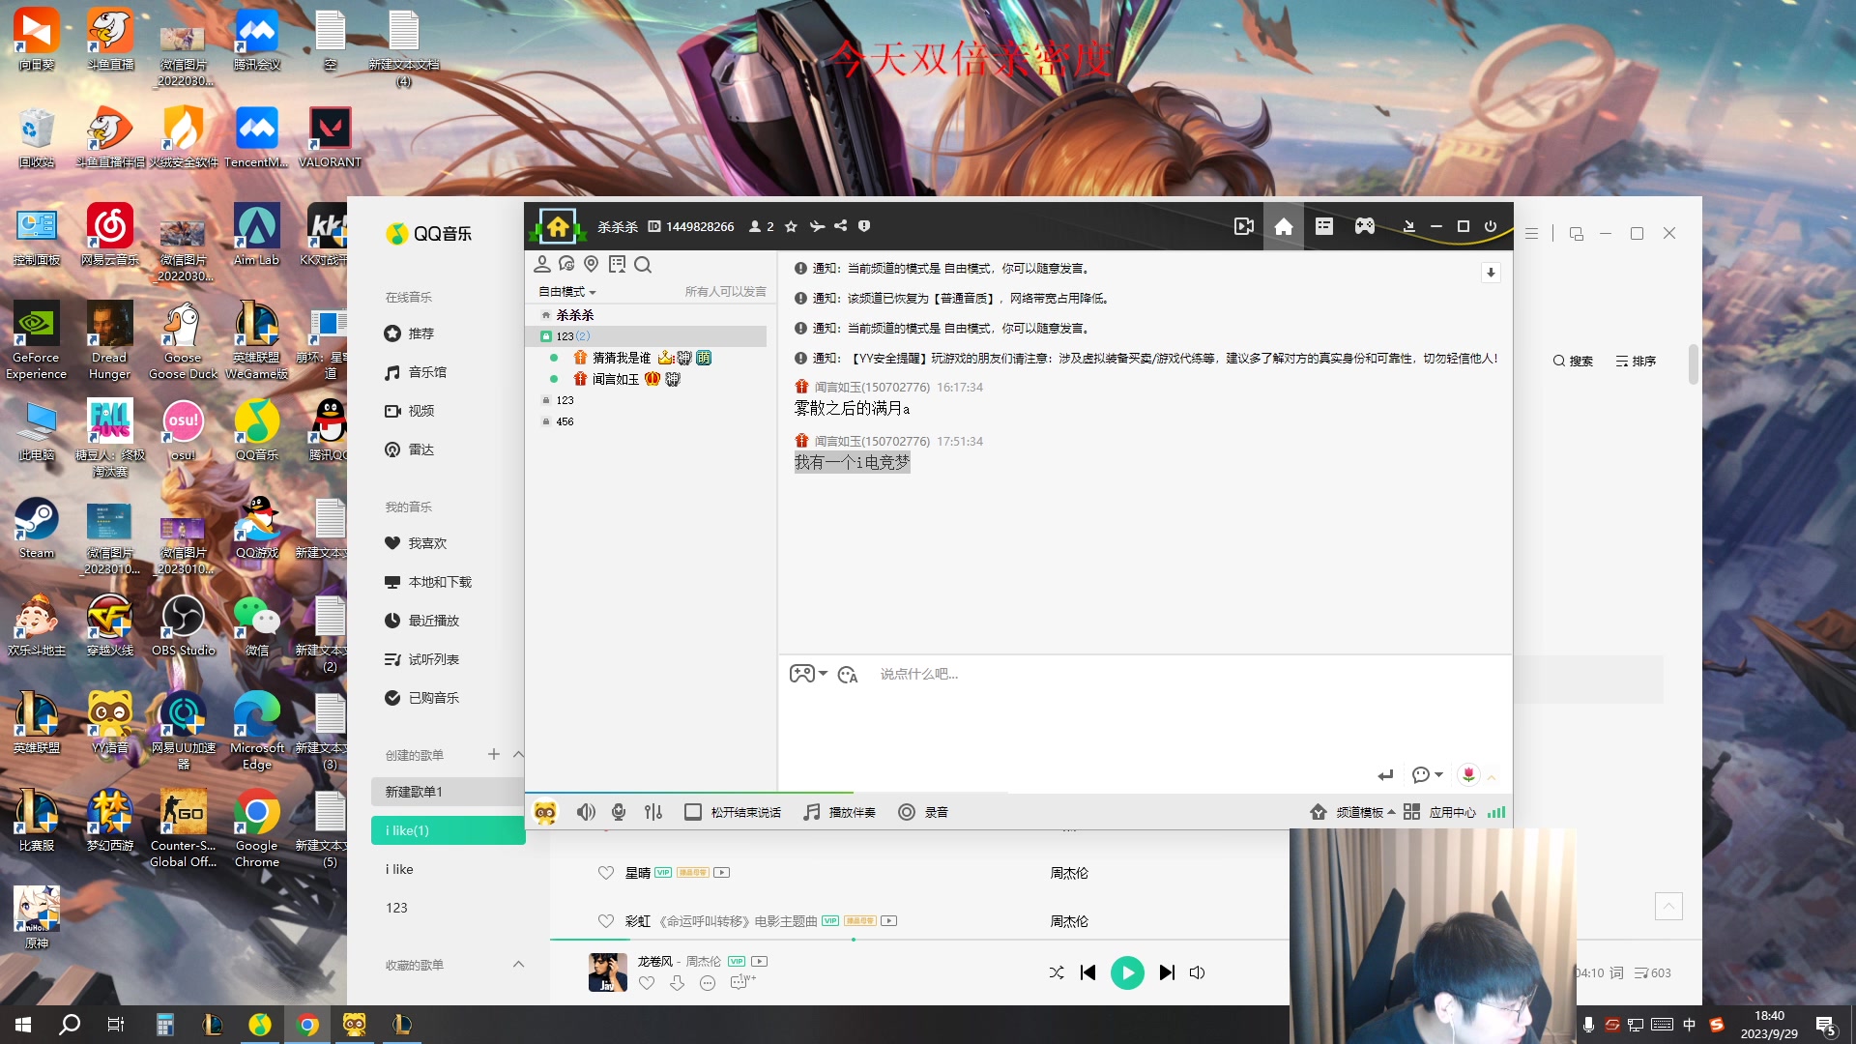Viewport: 1856px width, 1044px height.
Task: Open 音乐馆 in sidebar
Action: [x=416, y=372]
